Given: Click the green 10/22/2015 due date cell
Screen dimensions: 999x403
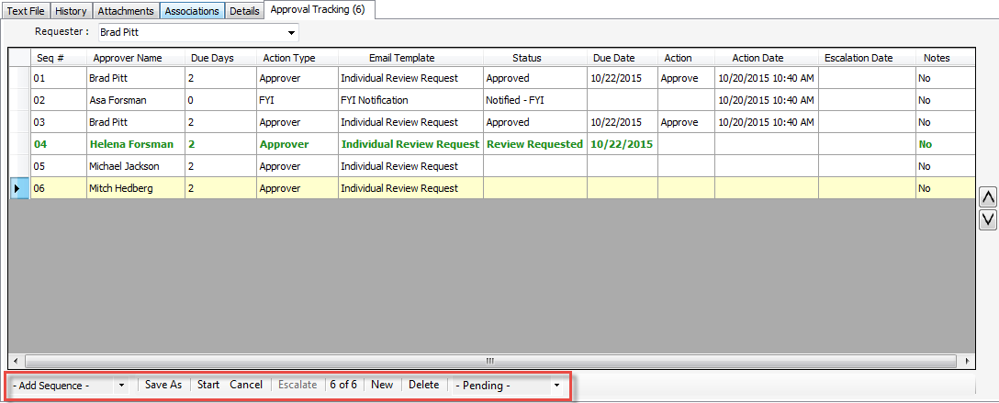Looking at the screenshot, I should pos(623,144).
